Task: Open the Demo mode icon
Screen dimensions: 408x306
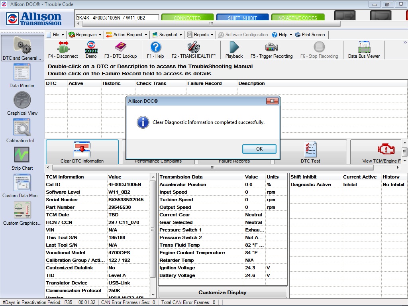Action: (91, 47)
